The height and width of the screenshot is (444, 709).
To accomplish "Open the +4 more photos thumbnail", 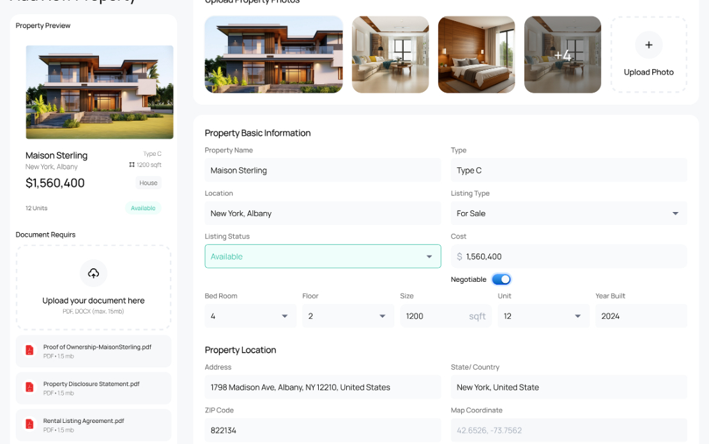I will click(563, 55).
